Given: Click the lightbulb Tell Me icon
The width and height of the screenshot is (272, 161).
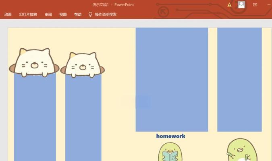Looking at the screenshot, I should click(x=90, y=14).
